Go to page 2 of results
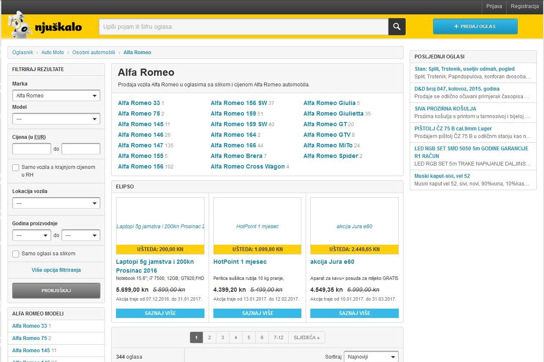The image size is (544, 362). [x=209, y=337]
